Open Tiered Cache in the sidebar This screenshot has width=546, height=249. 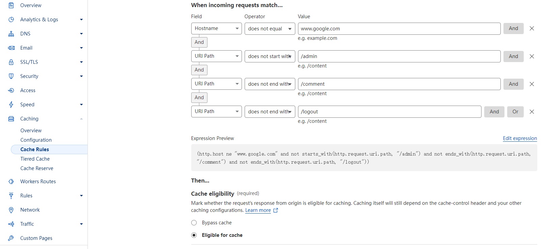pyautogui.click(x=35, y=159)
